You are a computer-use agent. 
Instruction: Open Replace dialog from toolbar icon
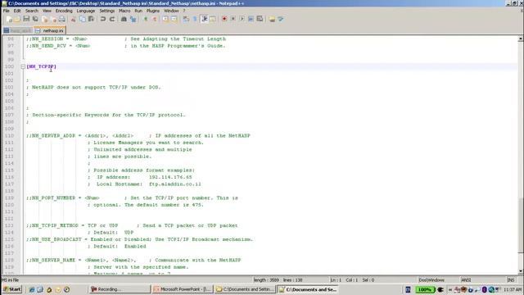click(133, 19)
